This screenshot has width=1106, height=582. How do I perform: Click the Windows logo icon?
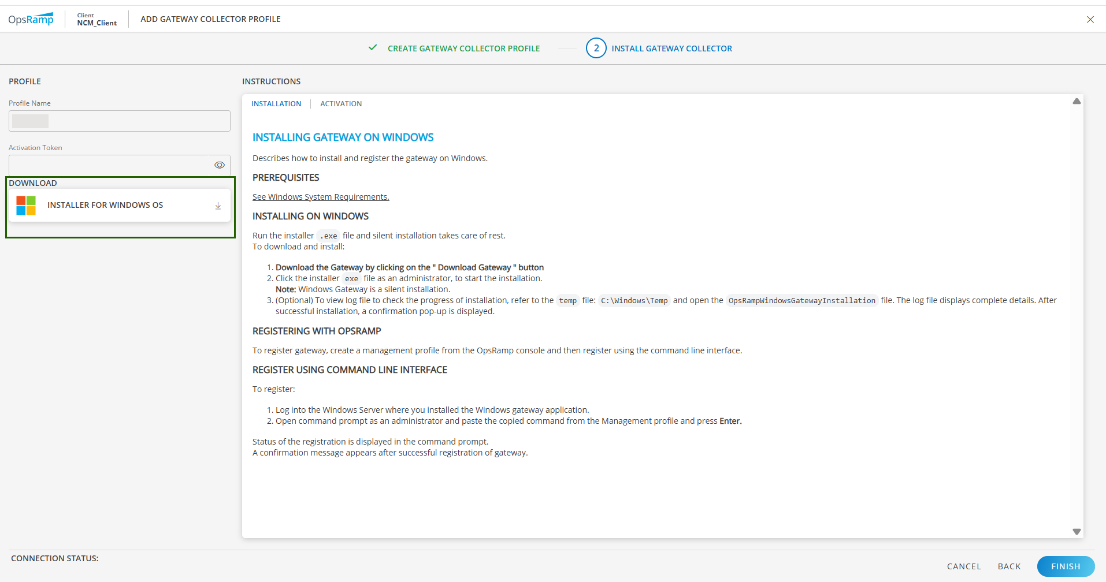(x=26, y=206)
